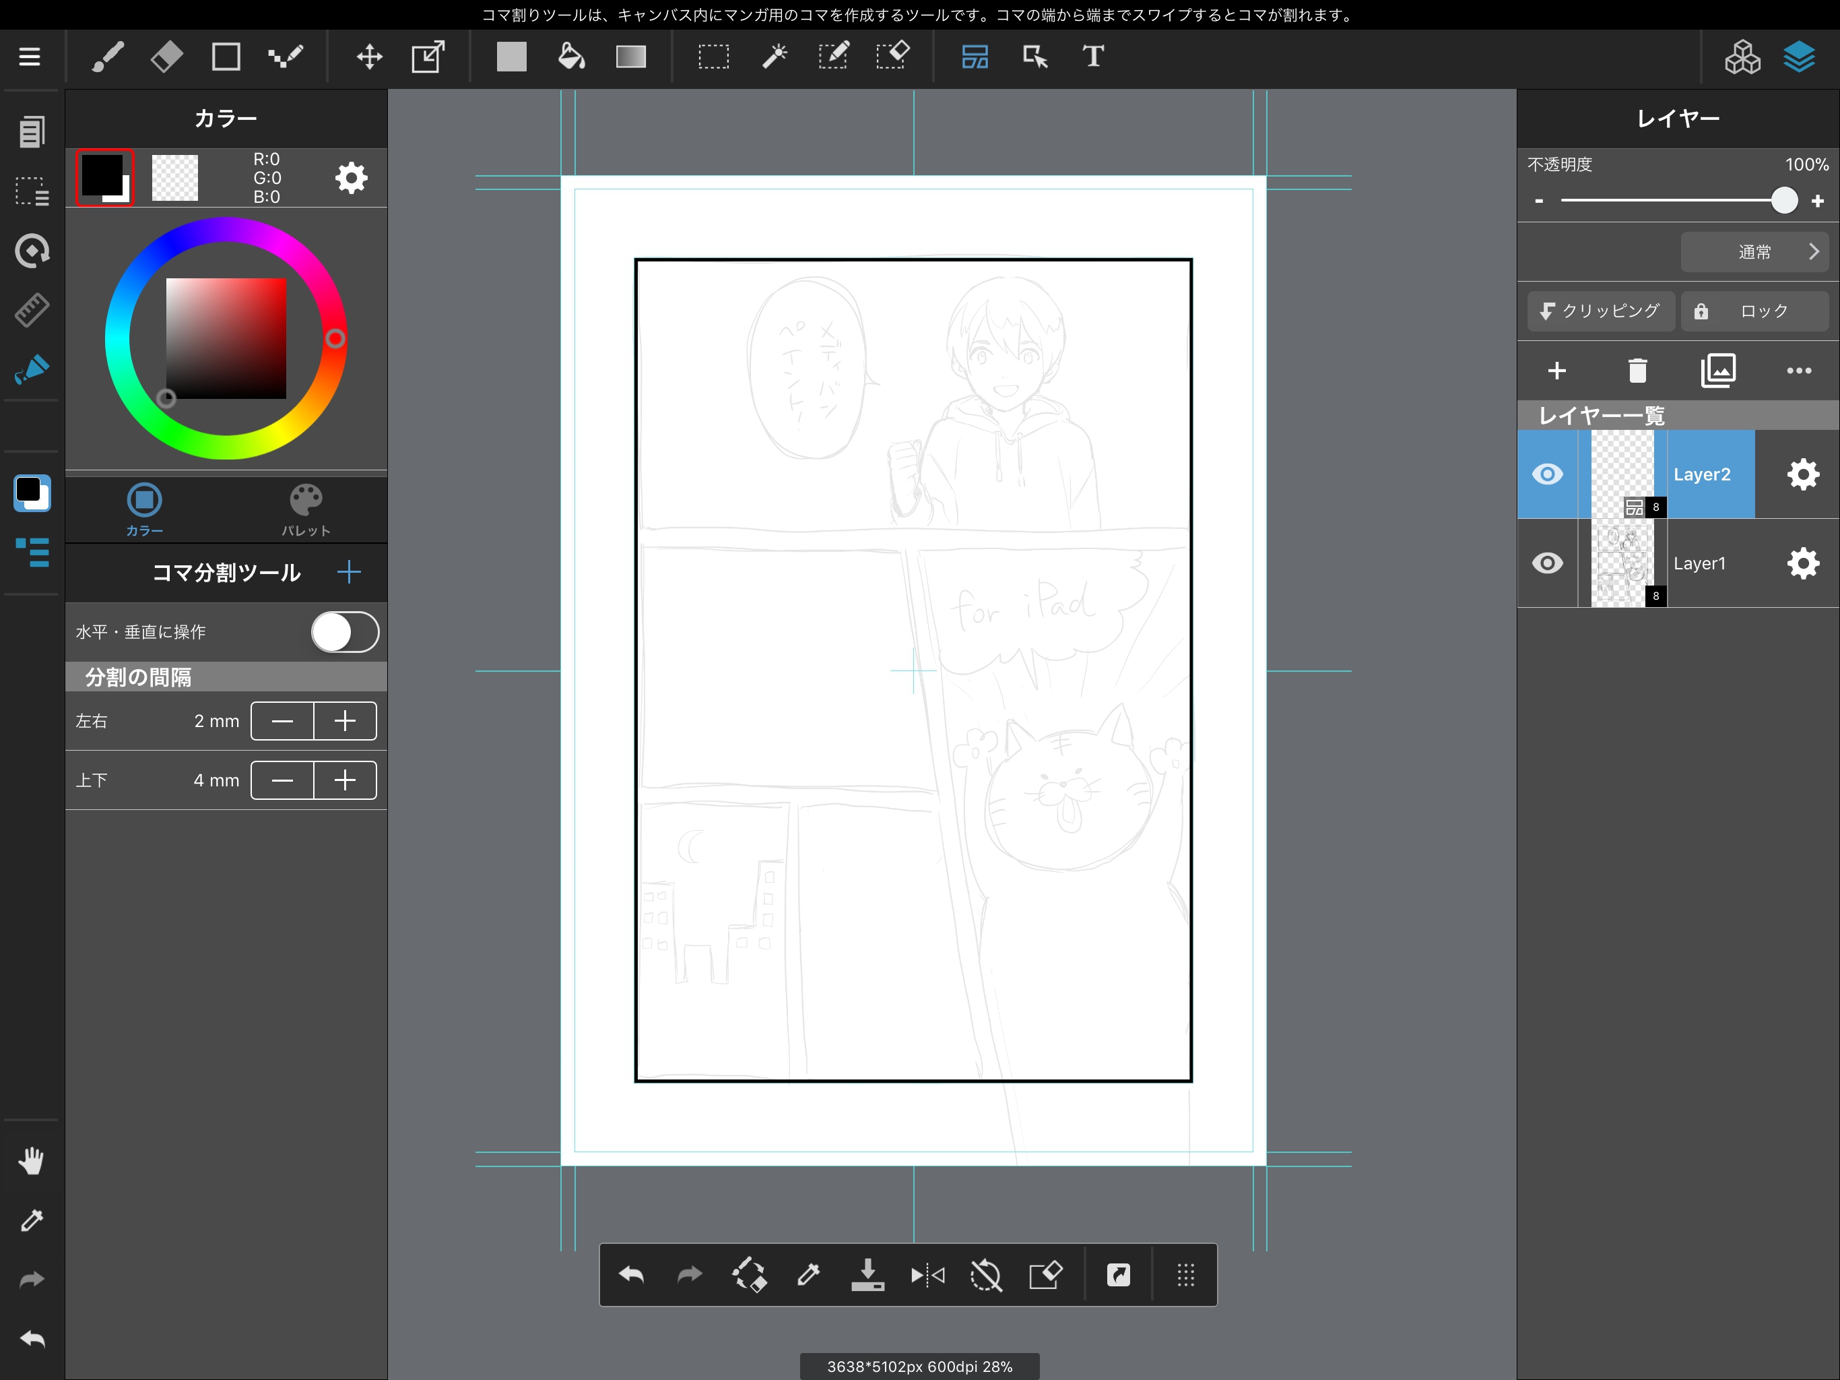Select the Gradient tool

tap(630, 57)
